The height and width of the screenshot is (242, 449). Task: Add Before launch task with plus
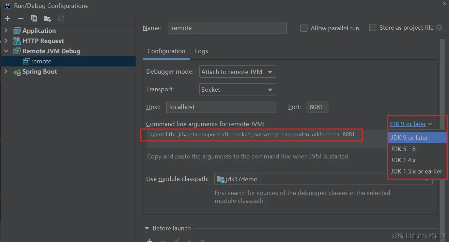[149, 240]
